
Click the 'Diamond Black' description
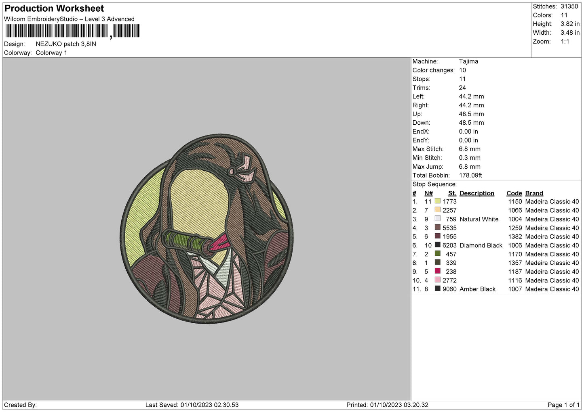[x=481, y=245]
